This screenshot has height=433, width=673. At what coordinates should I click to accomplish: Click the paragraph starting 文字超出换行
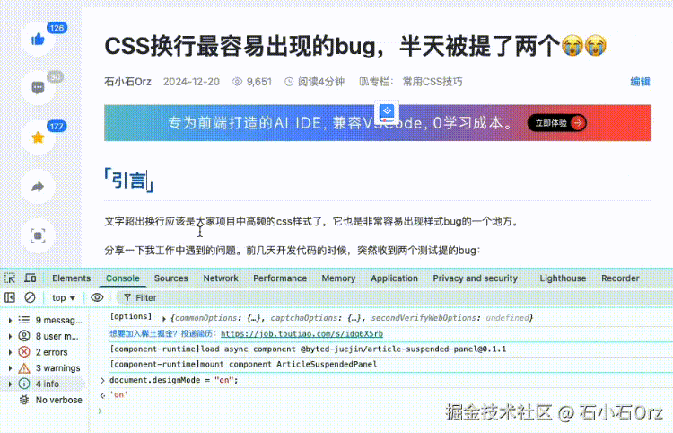tap(313, 222)
